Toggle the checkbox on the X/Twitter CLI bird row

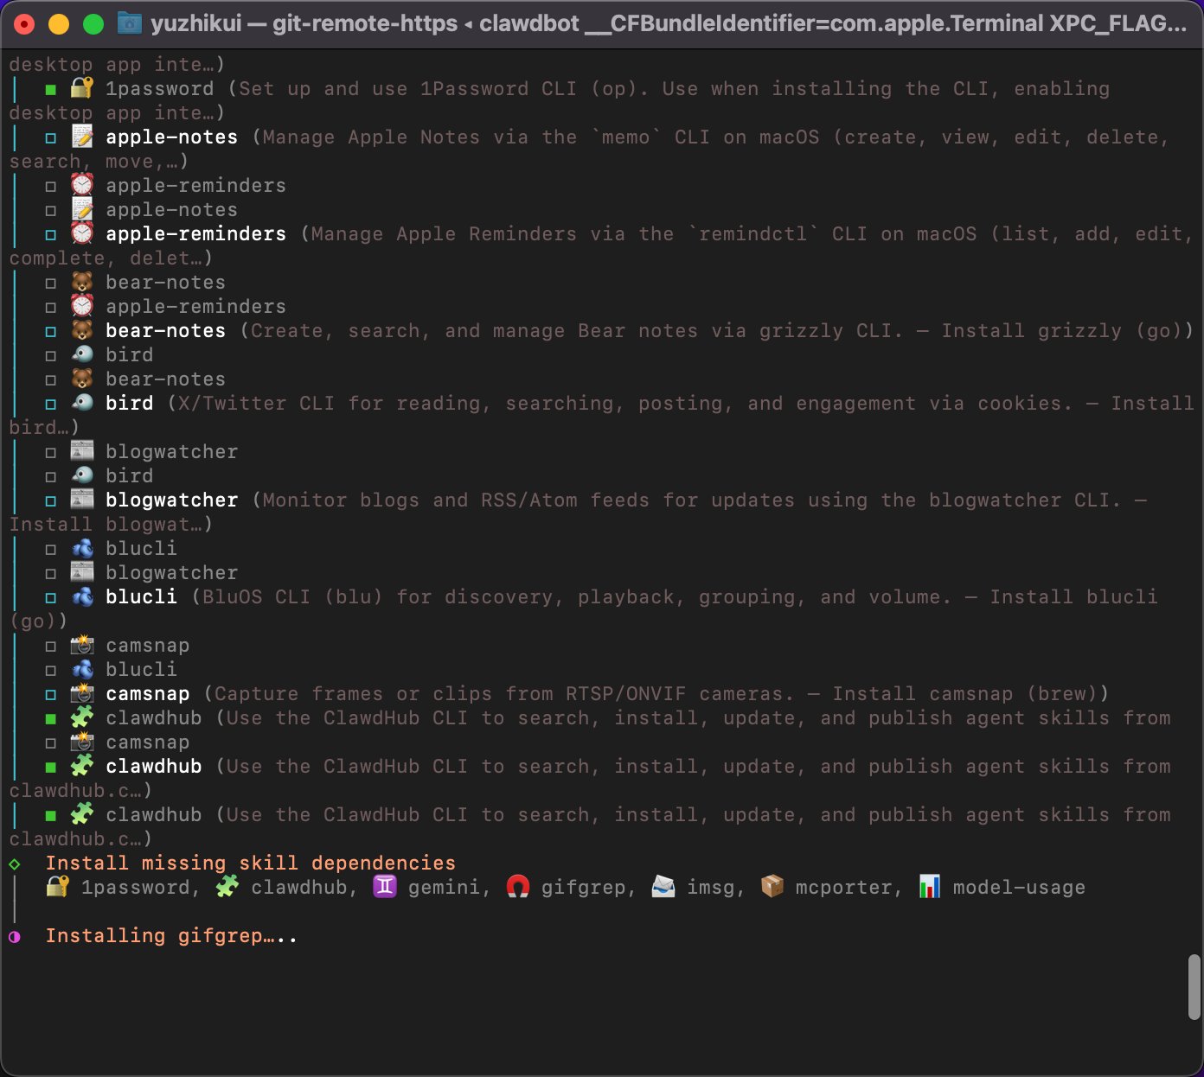51,404
